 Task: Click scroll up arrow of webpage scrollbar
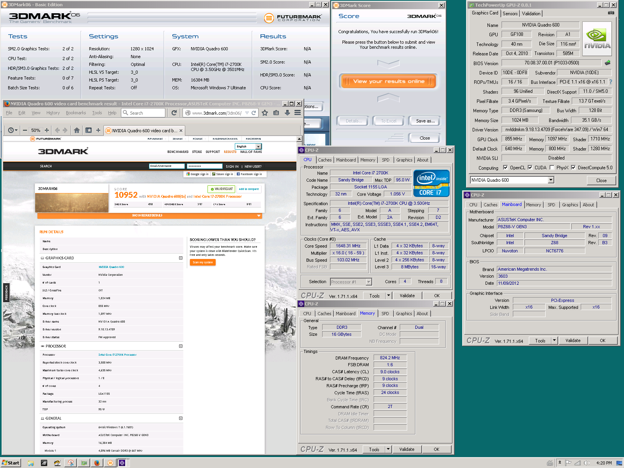pos(300,139)
